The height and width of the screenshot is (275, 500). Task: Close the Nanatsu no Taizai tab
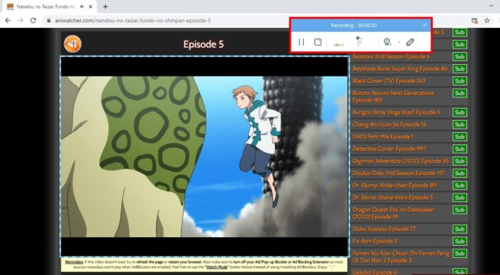pos(91,6)
